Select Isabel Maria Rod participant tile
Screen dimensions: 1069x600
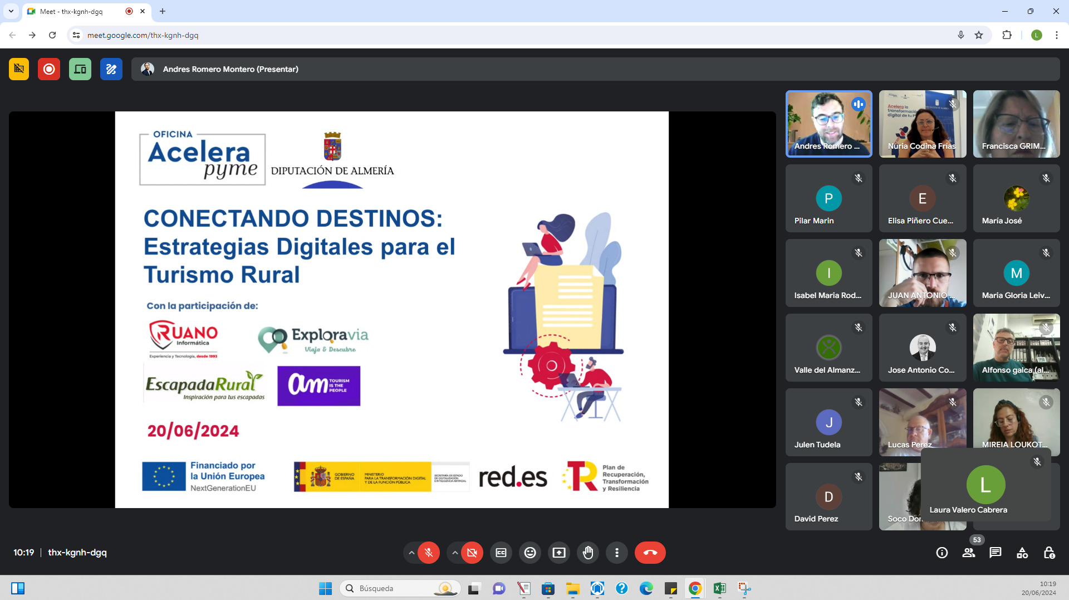coord(829,273)
